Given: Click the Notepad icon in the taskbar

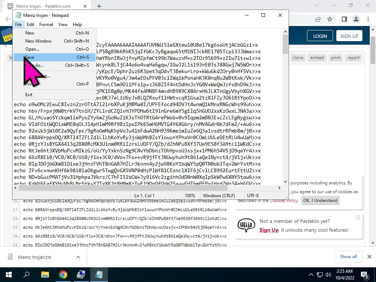Looking at the screenshot, I should (99, 275).
